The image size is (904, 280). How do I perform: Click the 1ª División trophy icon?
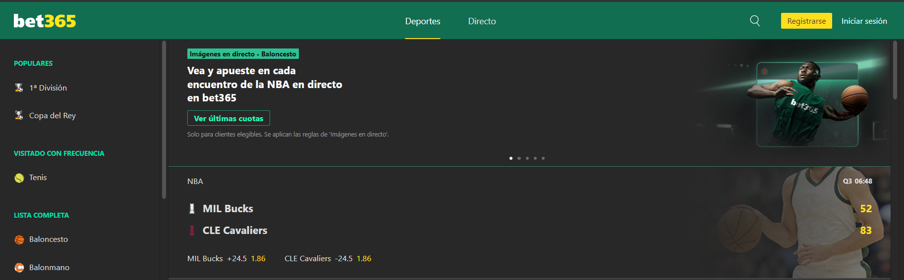tap(19, 88)
